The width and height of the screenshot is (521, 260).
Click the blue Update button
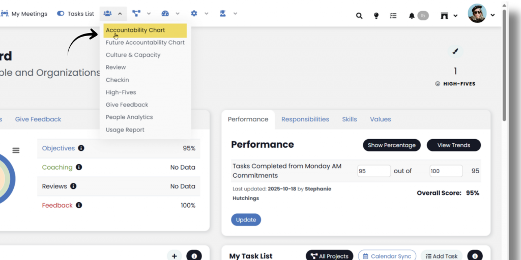[x=246, y=220]
